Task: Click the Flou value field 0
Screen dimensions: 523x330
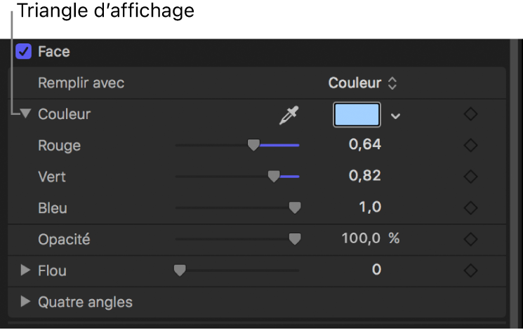Action: 376,270
